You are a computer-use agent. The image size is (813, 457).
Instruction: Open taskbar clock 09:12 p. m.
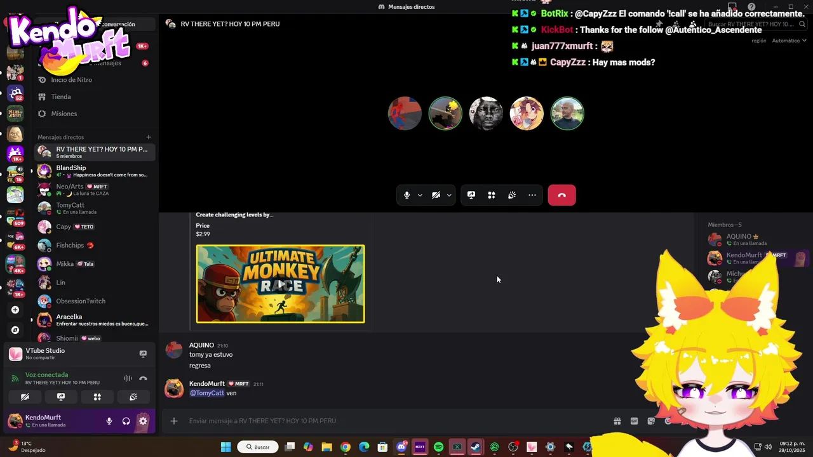pyautogui.click(x=792, y=447)
